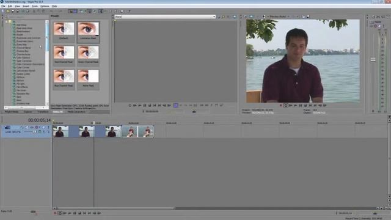The height and width of the screenshot is (220, 391).
Task: Open the Trimmer media history dropdown
Action: 214,16
